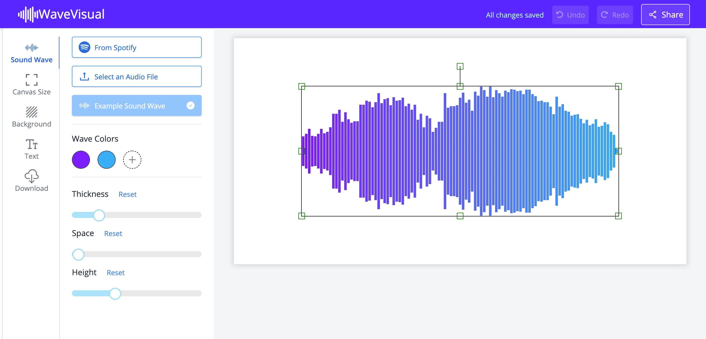Click the Redo button

click(615, 15)
